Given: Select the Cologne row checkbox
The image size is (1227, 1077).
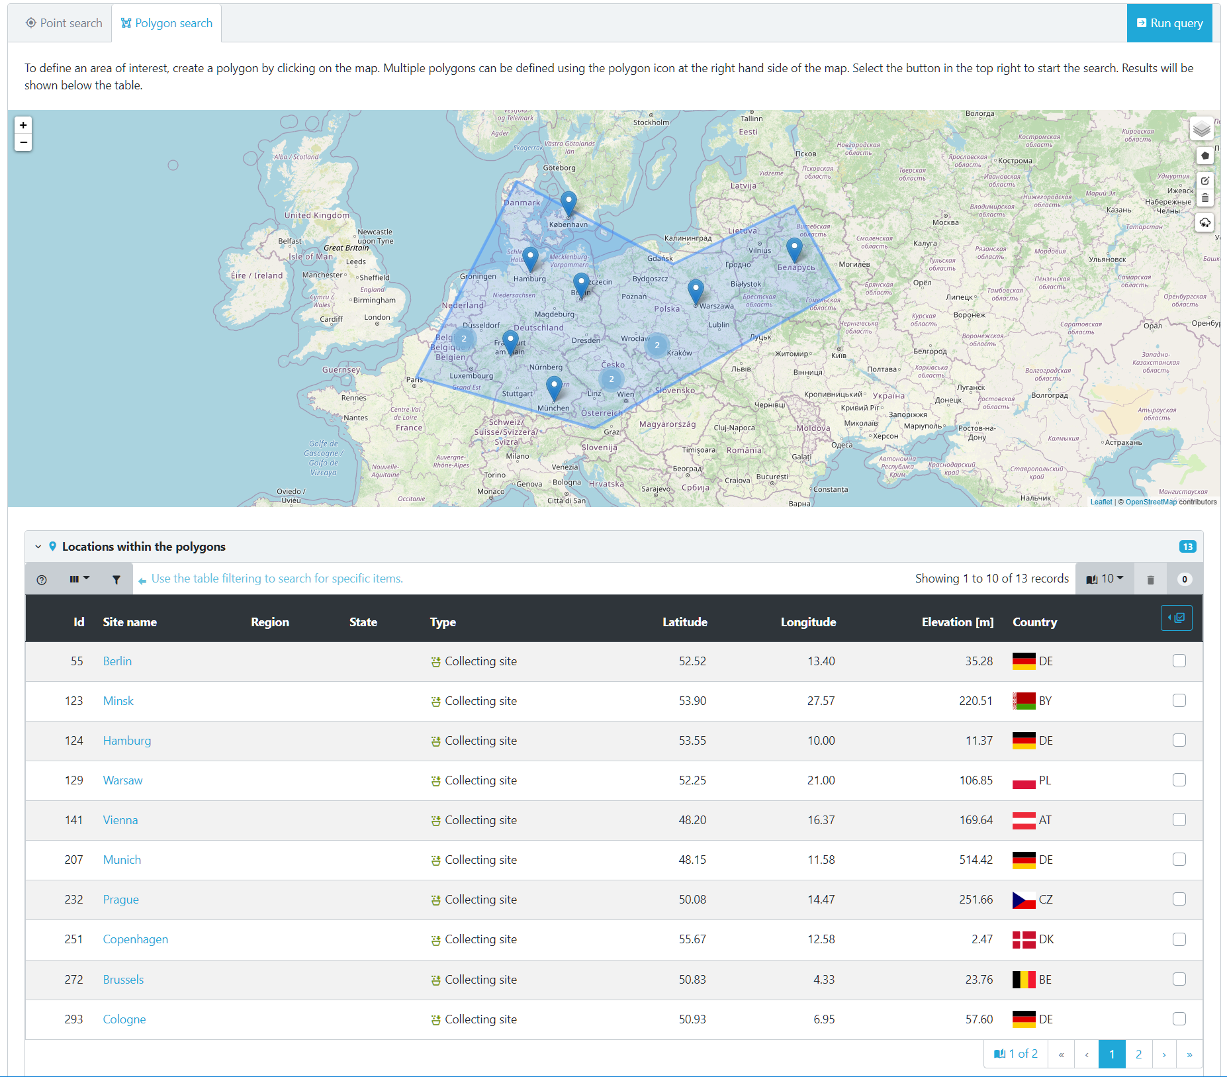Looking at the screenshot, I should point(1179,1019).
